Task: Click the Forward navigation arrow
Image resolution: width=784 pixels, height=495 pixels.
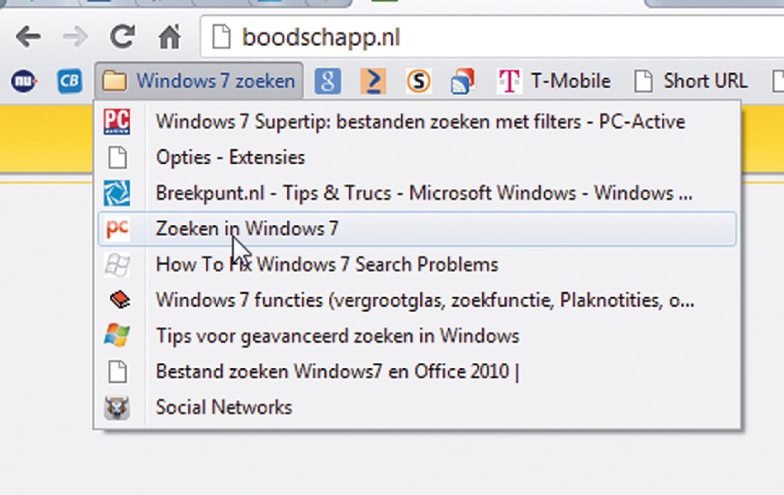Action: coord(76,37)
